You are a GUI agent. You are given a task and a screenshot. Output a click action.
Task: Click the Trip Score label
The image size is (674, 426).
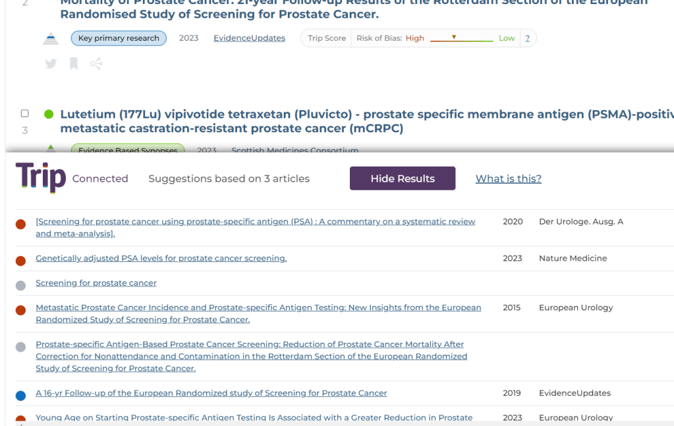point(327,38)
